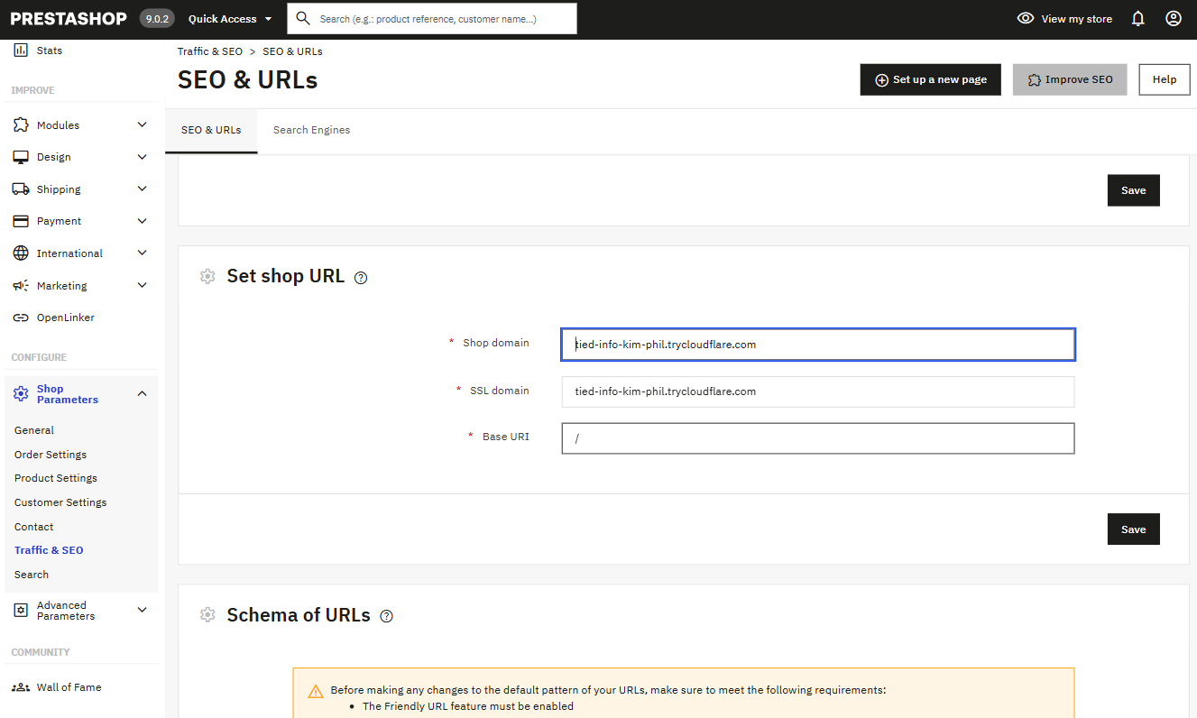The height and width of the screenshot is (718, 1197).
Task: Open the Quick Access dropdown
Action: 230,18
